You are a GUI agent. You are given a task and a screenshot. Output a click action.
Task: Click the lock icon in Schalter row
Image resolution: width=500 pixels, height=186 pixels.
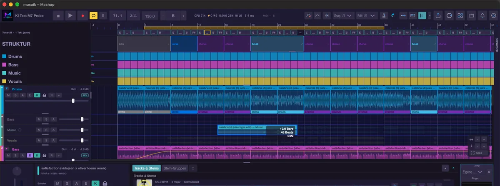105,184
